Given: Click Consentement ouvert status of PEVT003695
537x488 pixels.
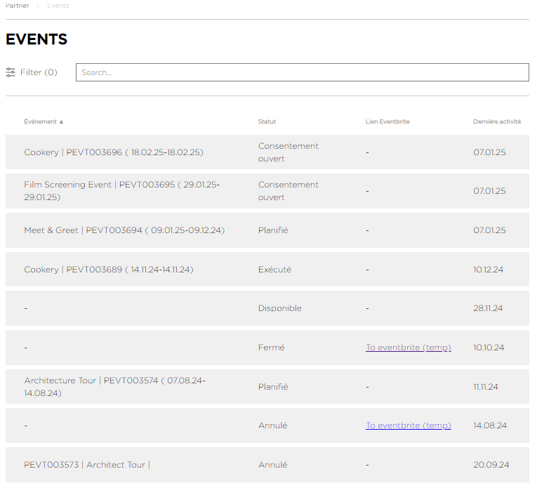Looking at the screenshot, I should tap(288, 191).
